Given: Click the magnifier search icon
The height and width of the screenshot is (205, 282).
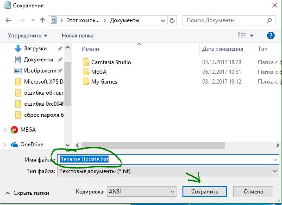Looking at the screenshot, I should [x=269, y=20].
